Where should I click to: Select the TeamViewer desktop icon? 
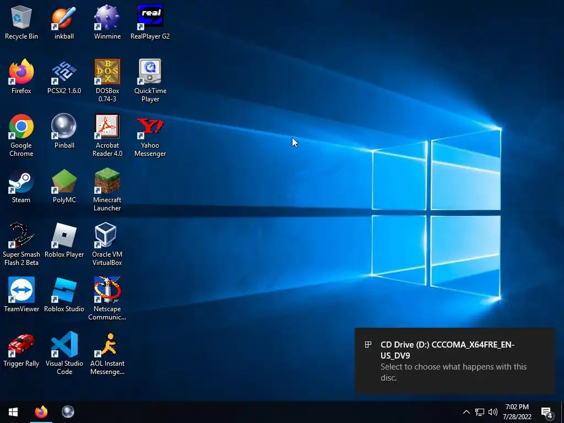point(21,295)
